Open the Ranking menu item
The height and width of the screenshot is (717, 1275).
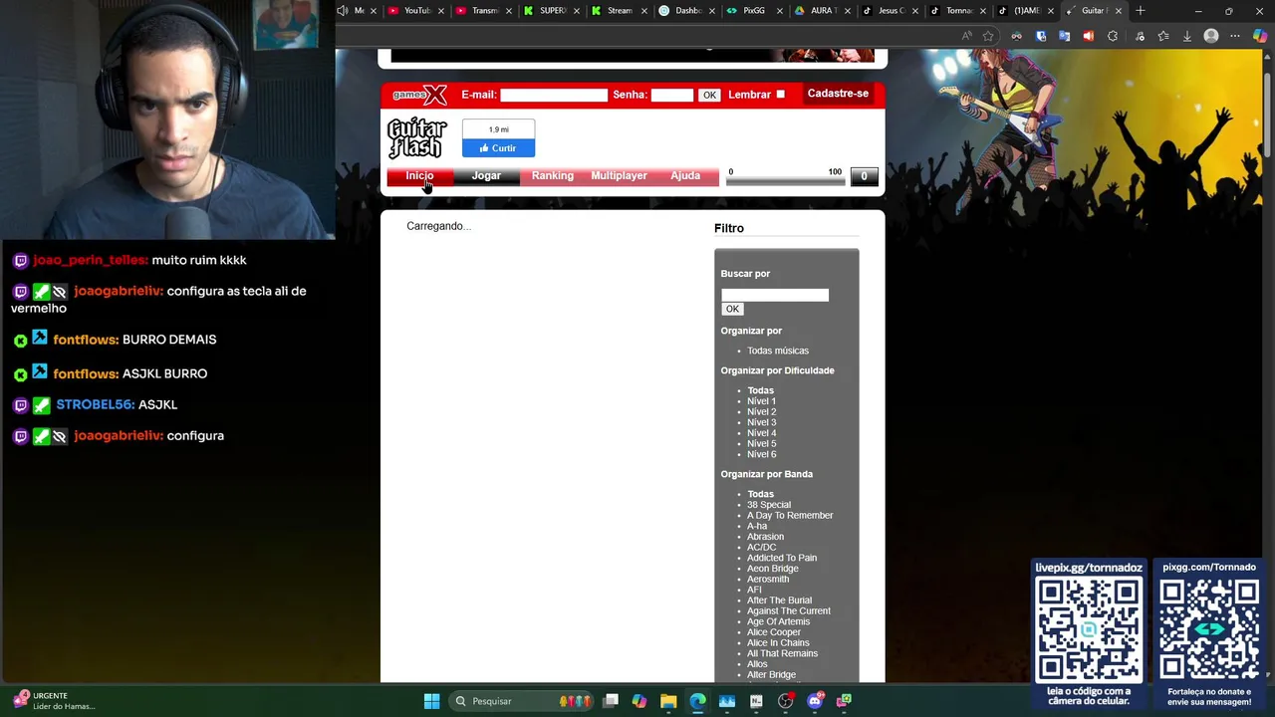(553, 176)
